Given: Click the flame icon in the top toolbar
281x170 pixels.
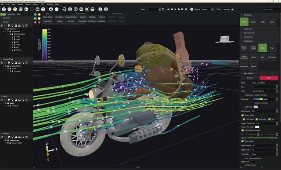Looking at the screenshot, I should [51, 9].
